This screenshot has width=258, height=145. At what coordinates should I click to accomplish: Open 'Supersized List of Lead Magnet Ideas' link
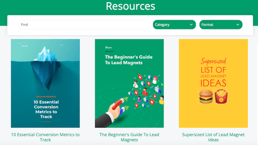(213, 137)
